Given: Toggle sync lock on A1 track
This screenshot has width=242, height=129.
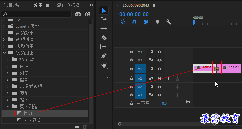Looking at the screenshot, I should click(x=150, y=78).
